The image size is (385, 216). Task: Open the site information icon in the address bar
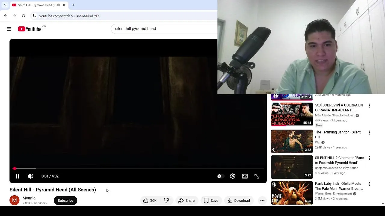[34, 16]
